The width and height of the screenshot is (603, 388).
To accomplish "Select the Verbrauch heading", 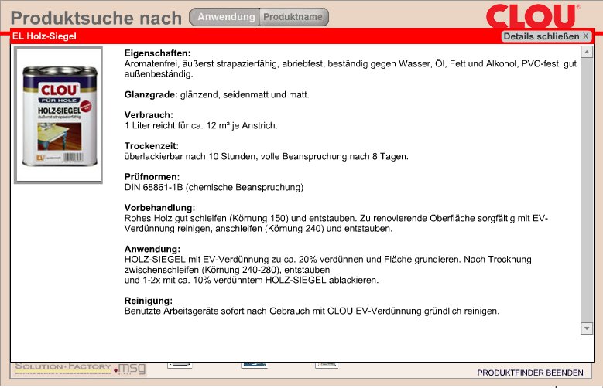I will (x=149, y=115).
